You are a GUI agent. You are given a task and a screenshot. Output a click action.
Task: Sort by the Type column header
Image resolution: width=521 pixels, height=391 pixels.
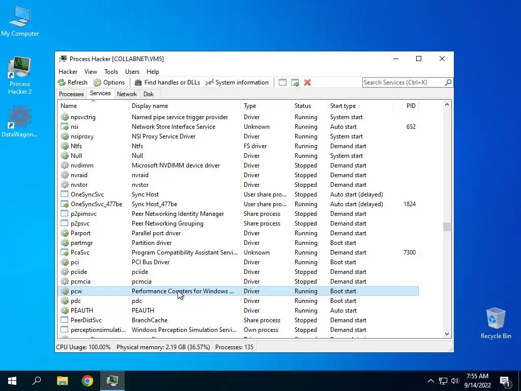[266, 106]
